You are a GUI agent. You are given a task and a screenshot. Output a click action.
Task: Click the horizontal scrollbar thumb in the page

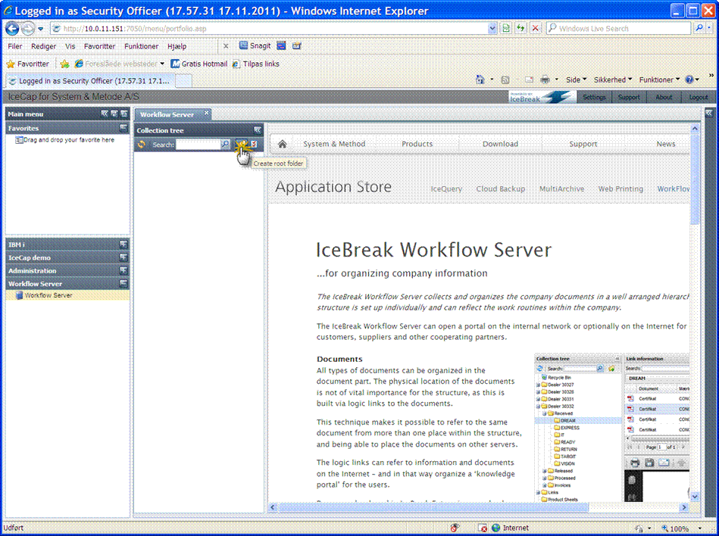pos(433,507)
